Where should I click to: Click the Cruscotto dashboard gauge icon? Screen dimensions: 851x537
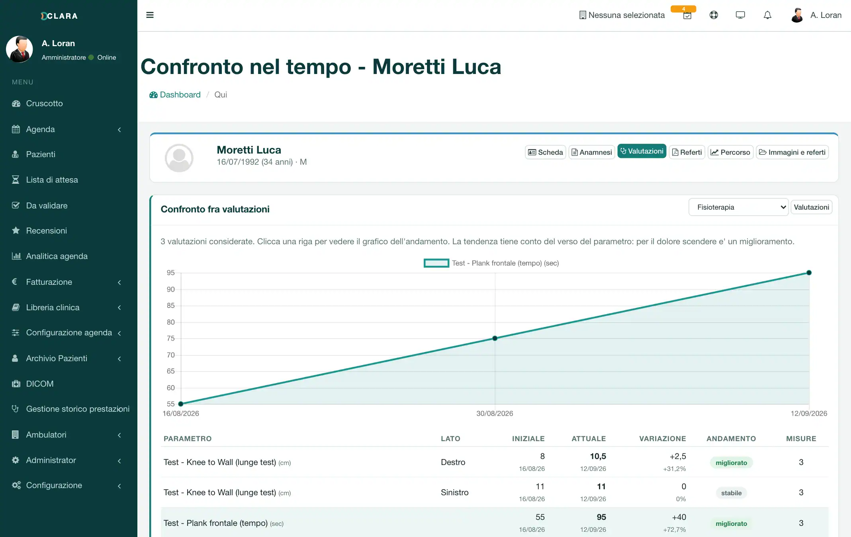coord(16,103)
